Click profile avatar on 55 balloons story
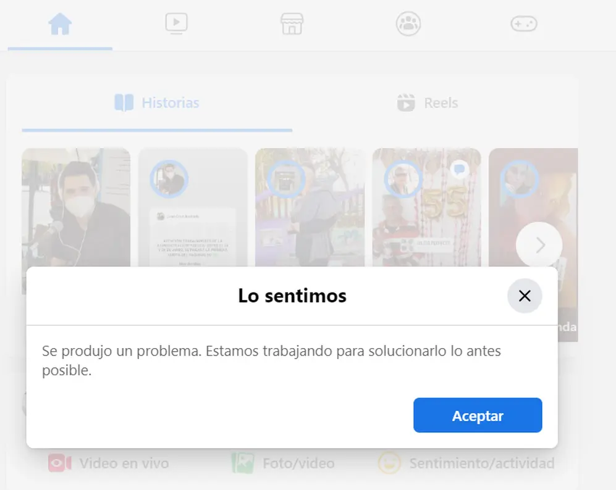Image resolution: width=616 pixels, height=490 pixels. coord(403,179)
